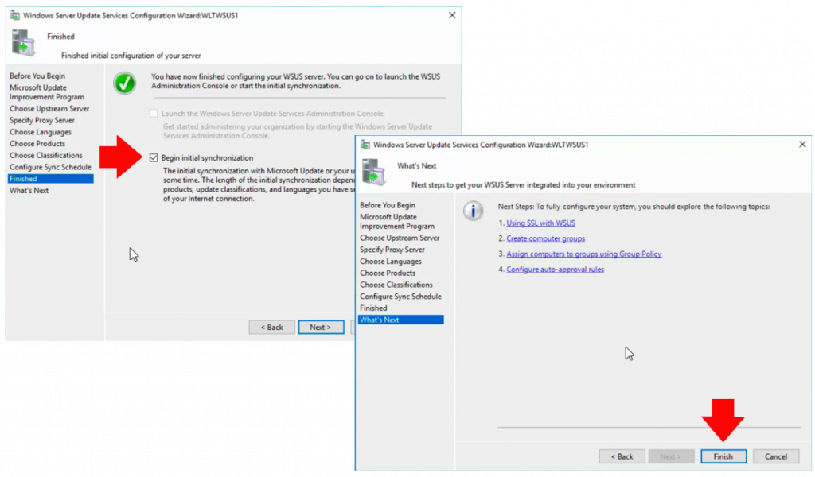815x477 pixels.
Task: Toggle Begin initial synchronization off then verify
Action: tap(154, 157)
